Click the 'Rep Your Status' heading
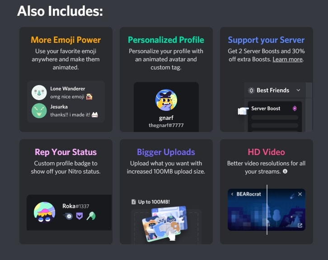The width and height of the screenshot is (328, 260). coord(66,152)
